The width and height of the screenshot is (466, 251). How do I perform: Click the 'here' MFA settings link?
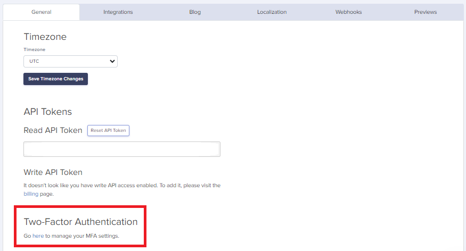(x=38, y=236)
